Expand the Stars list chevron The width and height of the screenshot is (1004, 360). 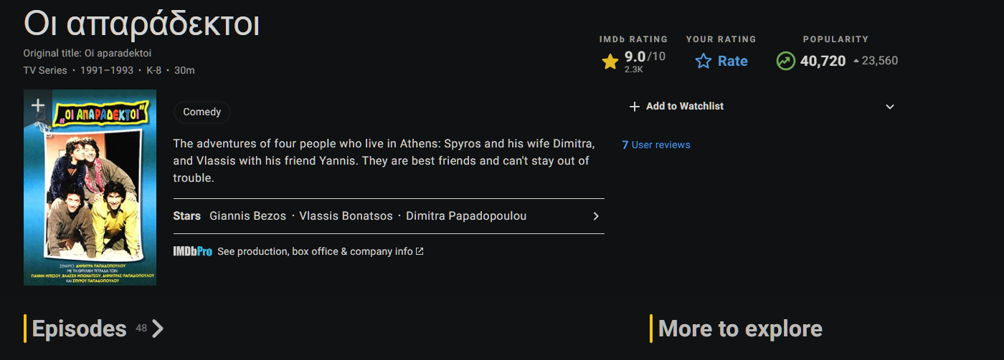pos(595,216)
